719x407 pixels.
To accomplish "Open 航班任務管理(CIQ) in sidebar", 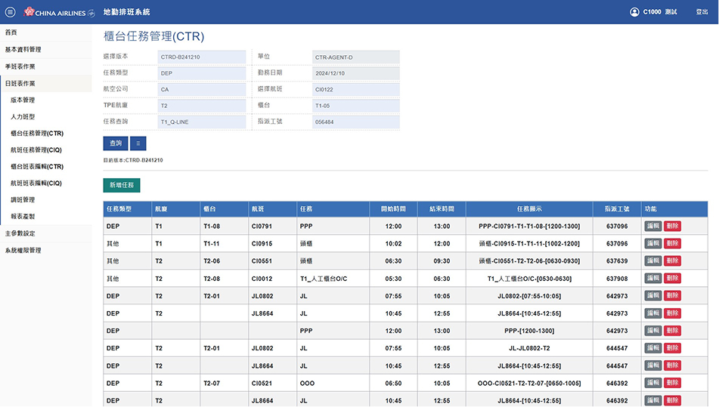I will (36, 150).
